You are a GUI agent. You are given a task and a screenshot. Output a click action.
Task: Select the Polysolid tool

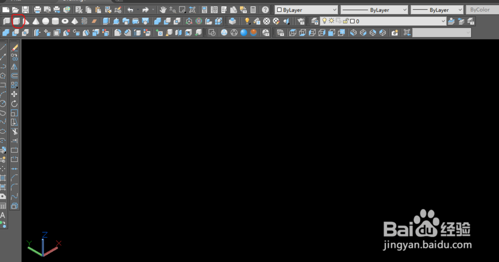tap(6, 21)
